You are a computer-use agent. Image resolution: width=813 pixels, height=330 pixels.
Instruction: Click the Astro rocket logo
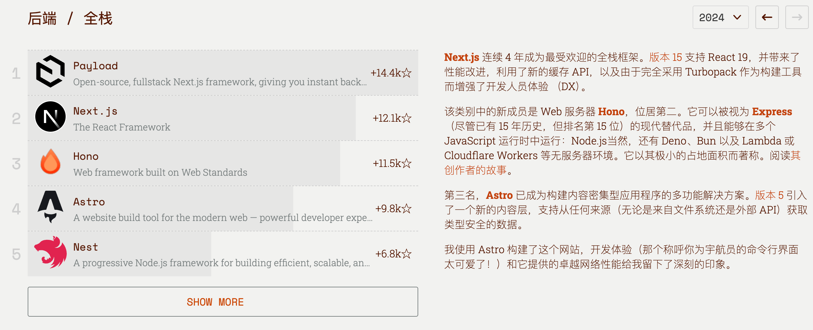click(50, 207)
